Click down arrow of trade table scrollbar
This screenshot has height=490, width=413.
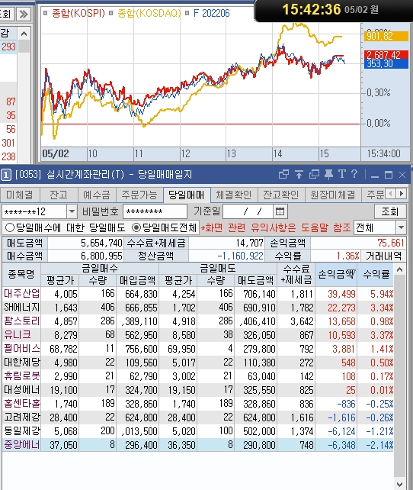(399, 484)
